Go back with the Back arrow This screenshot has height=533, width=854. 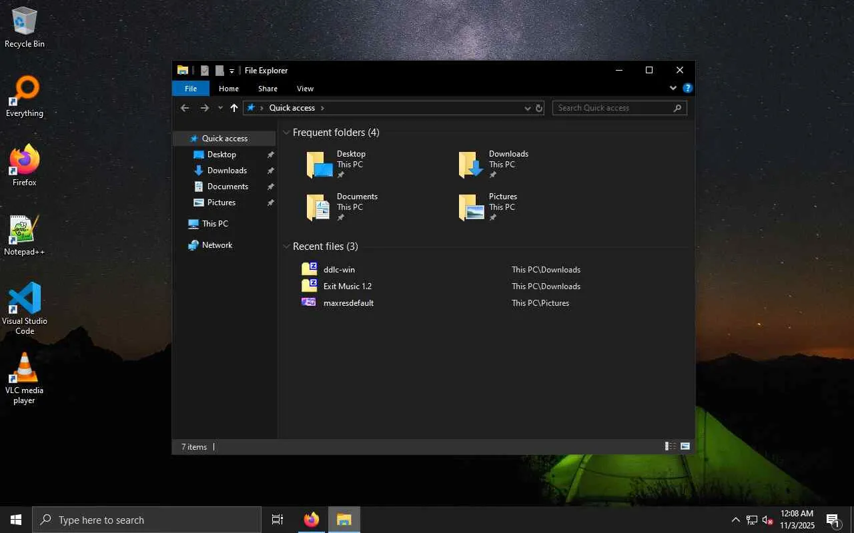point(185,108)
